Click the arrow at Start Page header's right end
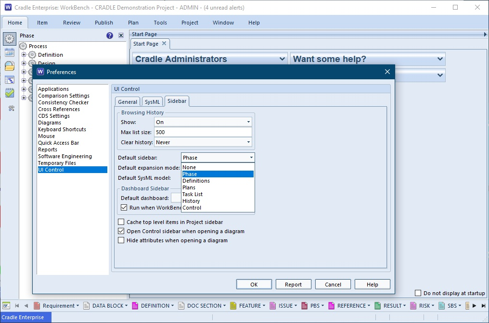The image size is (489, 323). tap(485, 34)
